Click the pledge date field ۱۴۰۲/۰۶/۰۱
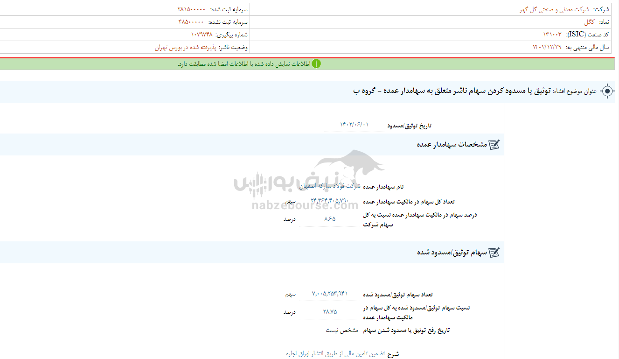 coord(354,125)
